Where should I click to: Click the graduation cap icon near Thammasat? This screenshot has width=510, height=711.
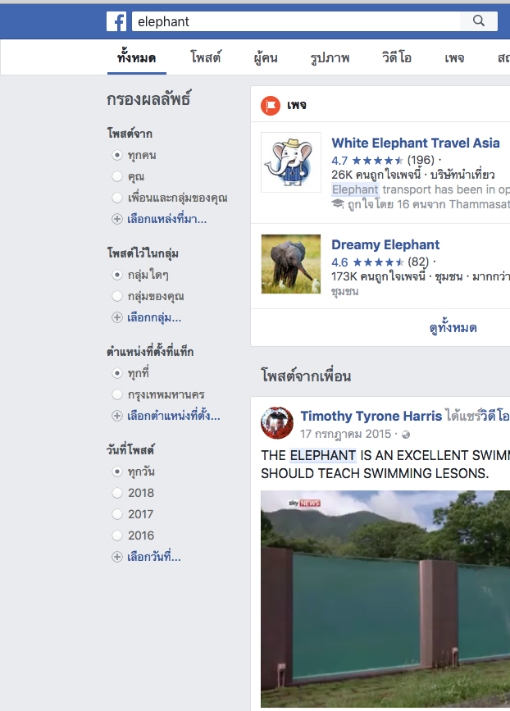tap(338, 204)
